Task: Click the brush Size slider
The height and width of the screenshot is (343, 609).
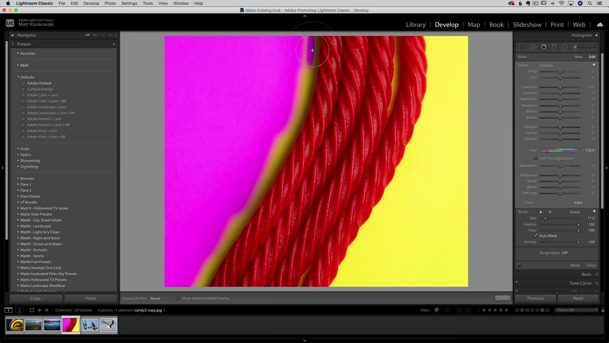Action: click(560, 218)
